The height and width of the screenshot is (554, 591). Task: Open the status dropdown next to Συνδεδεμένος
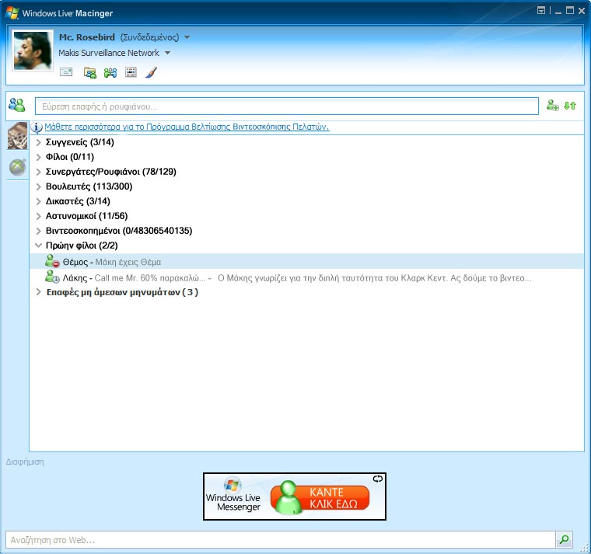(187, 37)
